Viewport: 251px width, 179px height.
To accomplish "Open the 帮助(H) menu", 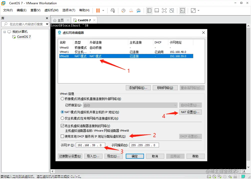I will [84, 10].
